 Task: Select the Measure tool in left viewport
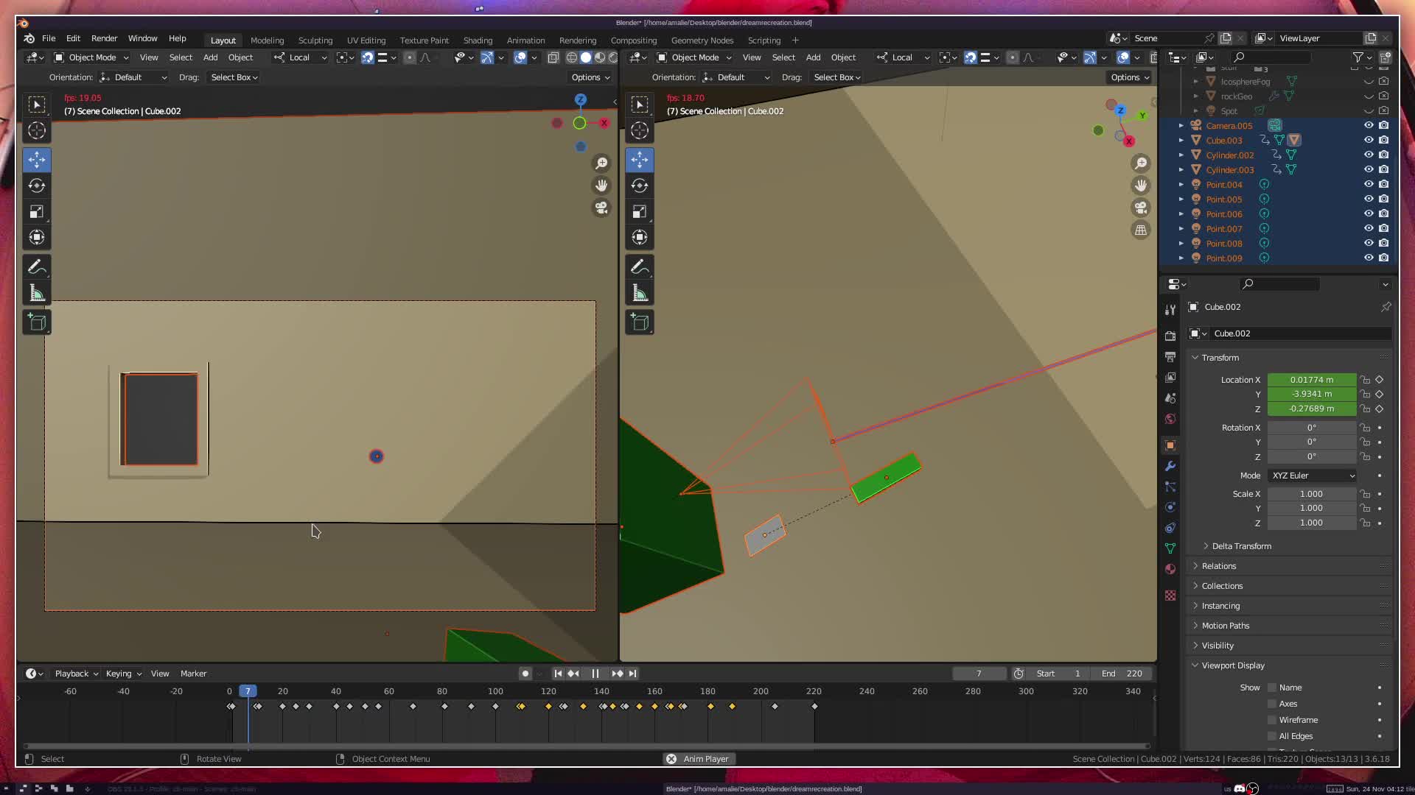37,293
